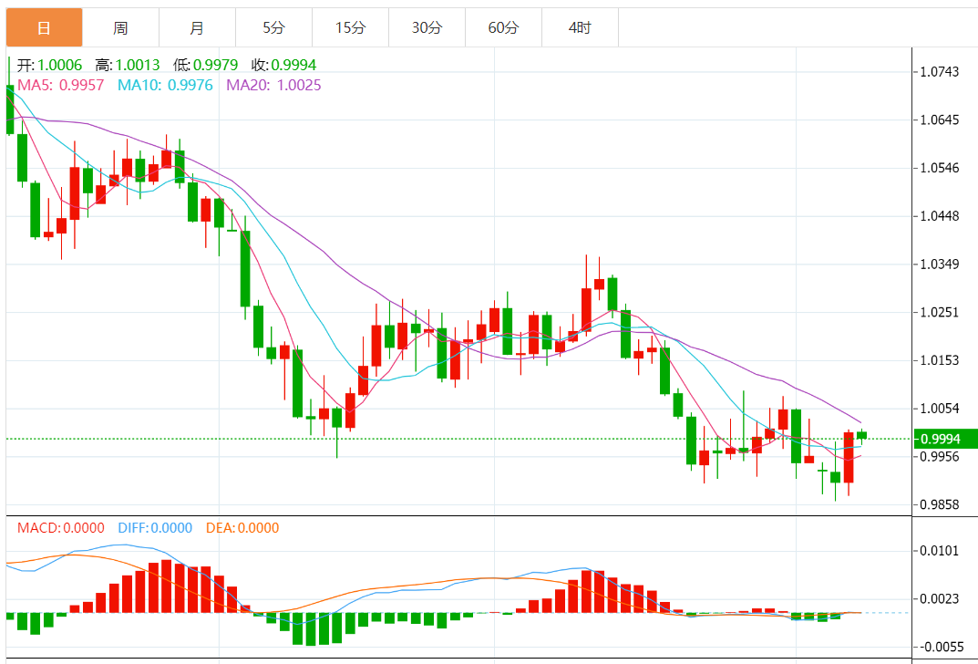Open the 30分 timeframe tab
The height and width of the screenshot is (664, 978).
click(427, 27)
